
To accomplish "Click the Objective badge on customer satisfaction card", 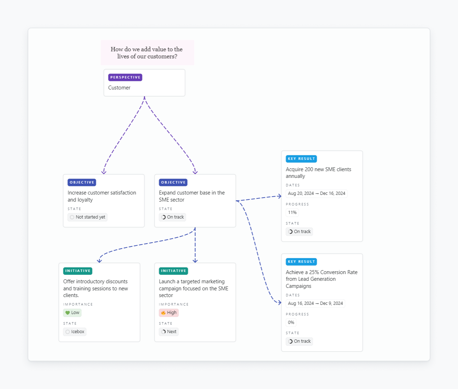I will point(82,182).
